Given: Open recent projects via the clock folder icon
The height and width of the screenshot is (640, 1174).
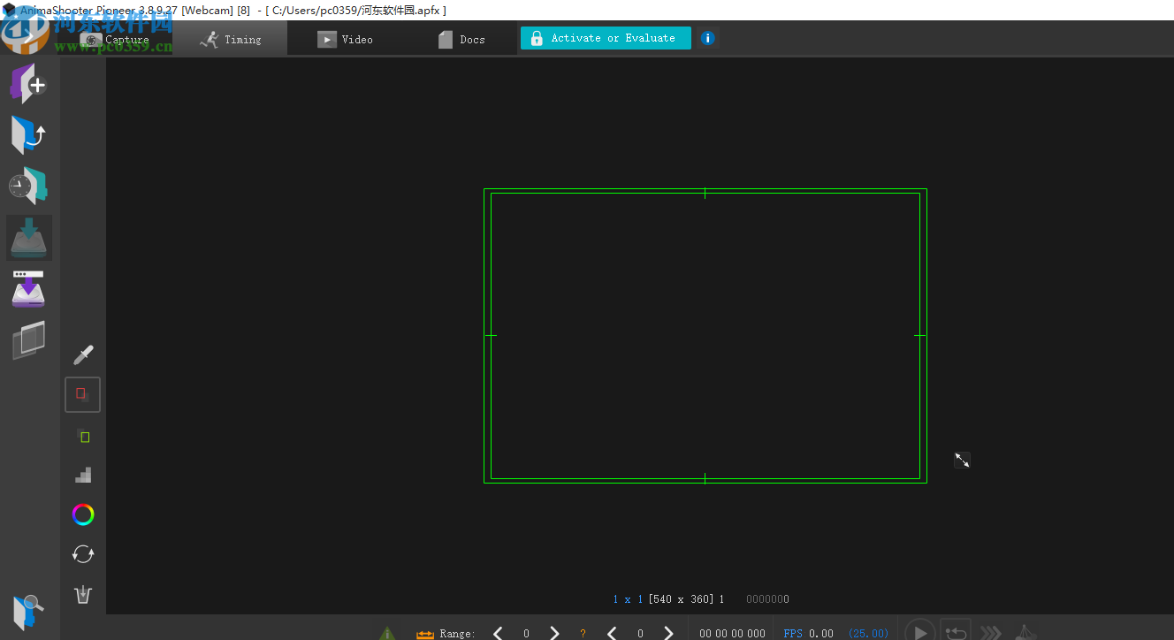Looking at the screenshot, I should click(28, 186).
